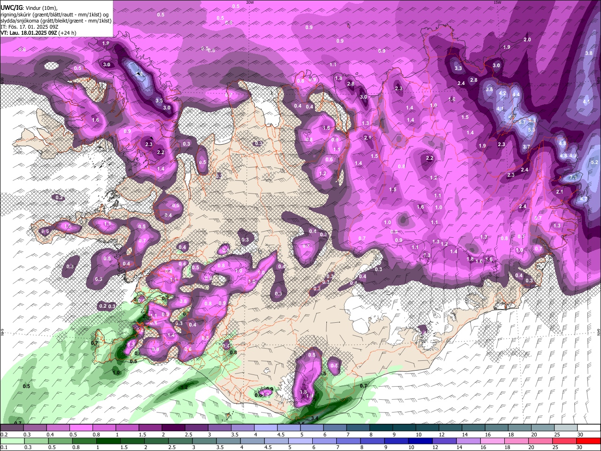Click the '3.3' precipitation value on the map
The height and width of the screenshot is (451, 601).
458,68
